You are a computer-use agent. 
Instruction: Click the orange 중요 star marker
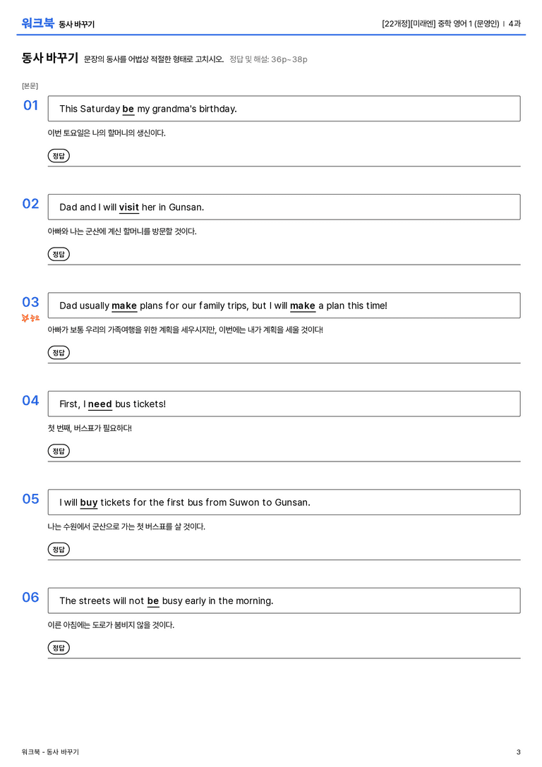(30, 318)
